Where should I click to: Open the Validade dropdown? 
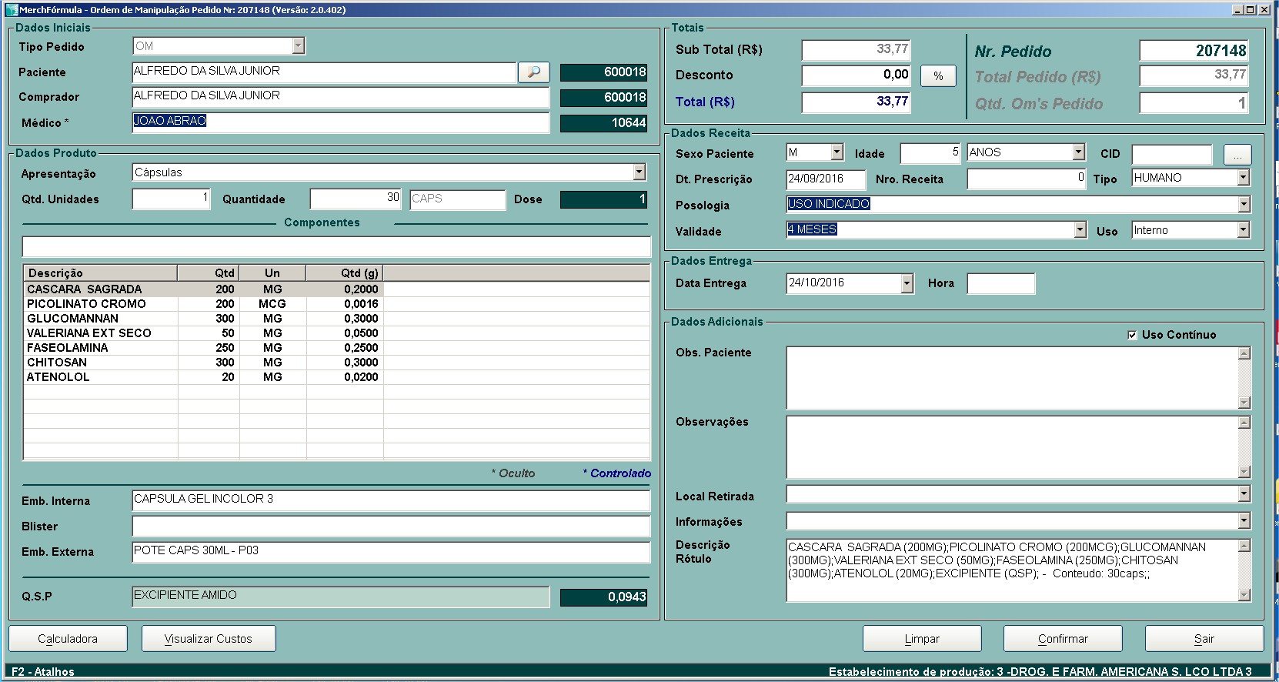tap(1080, 229)
